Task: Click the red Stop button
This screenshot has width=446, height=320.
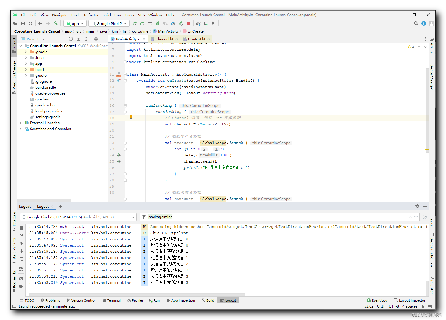Action: [188, 23]
